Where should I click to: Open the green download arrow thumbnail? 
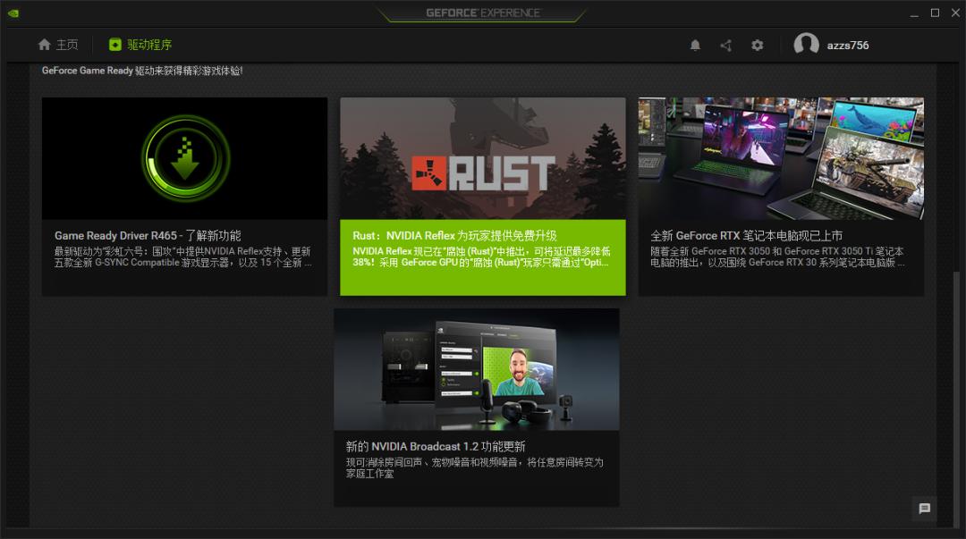tap(185, 158)
